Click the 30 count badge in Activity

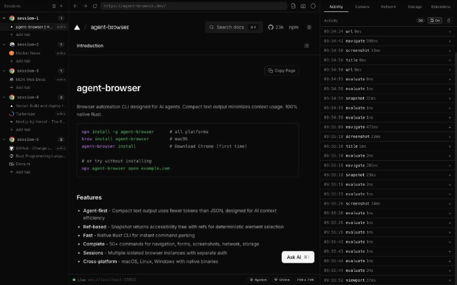[420, 21]
